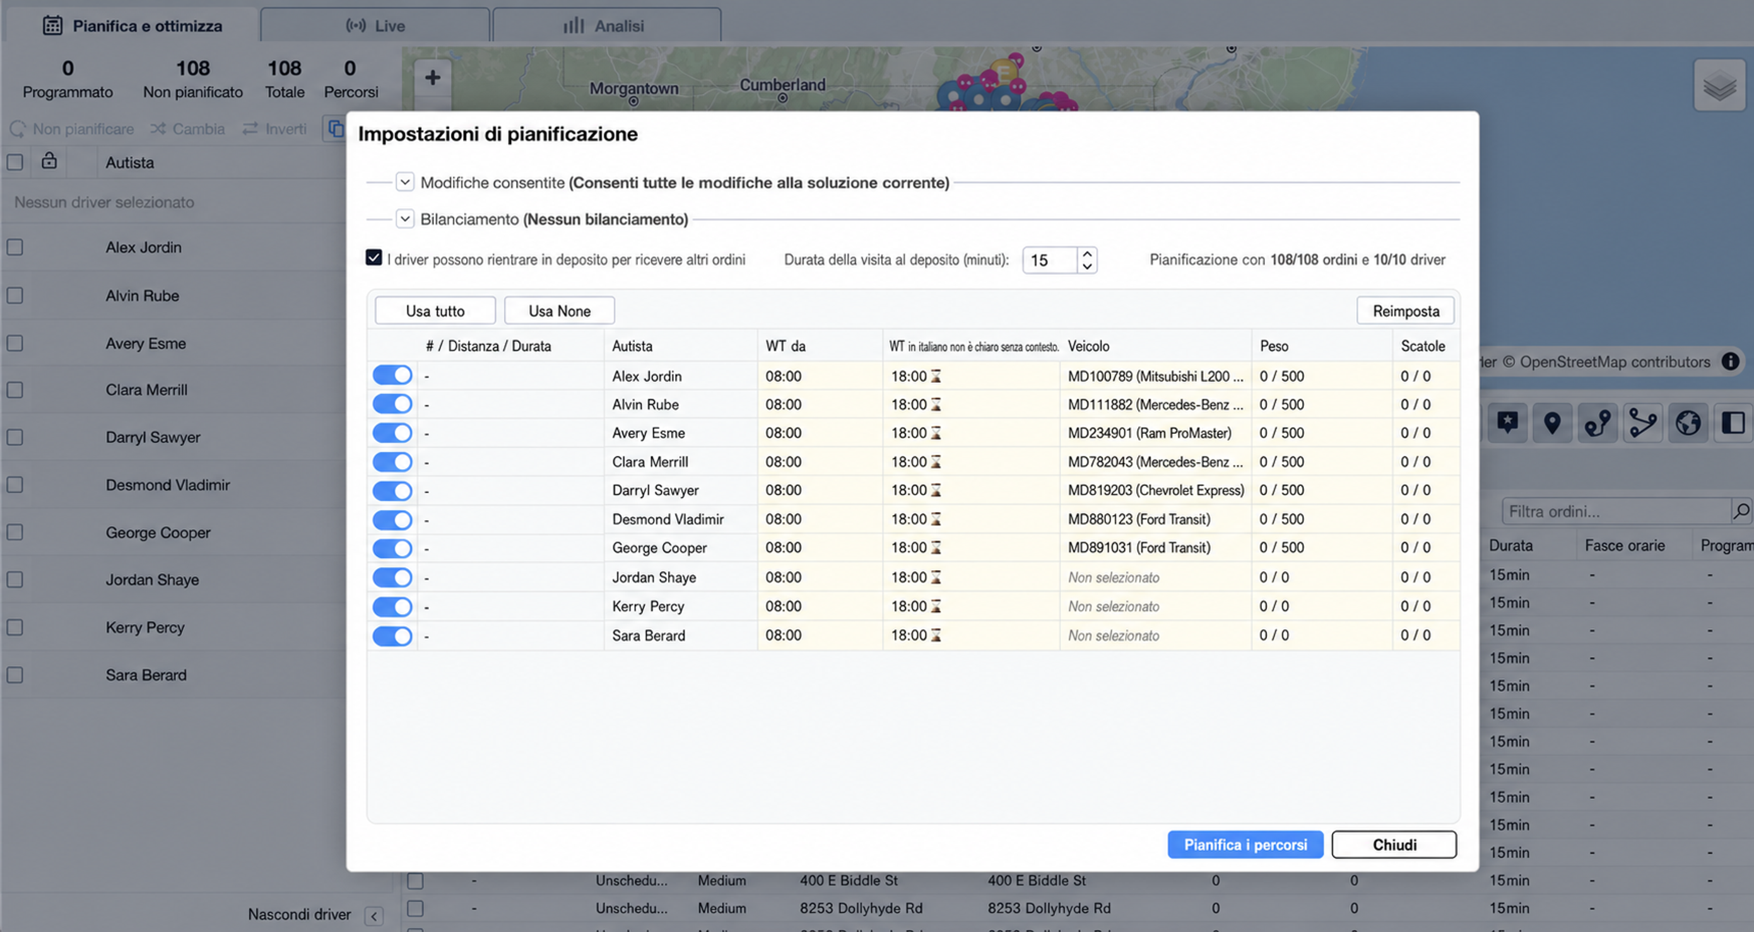1754x932 pixels.
Task: Collapse driver panel with Nascondi driver chevron
Action: (x=374, y=915)
